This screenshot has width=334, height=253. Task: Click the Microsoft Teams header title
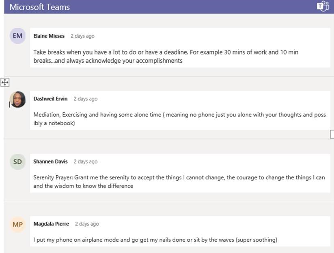point(39,7)
